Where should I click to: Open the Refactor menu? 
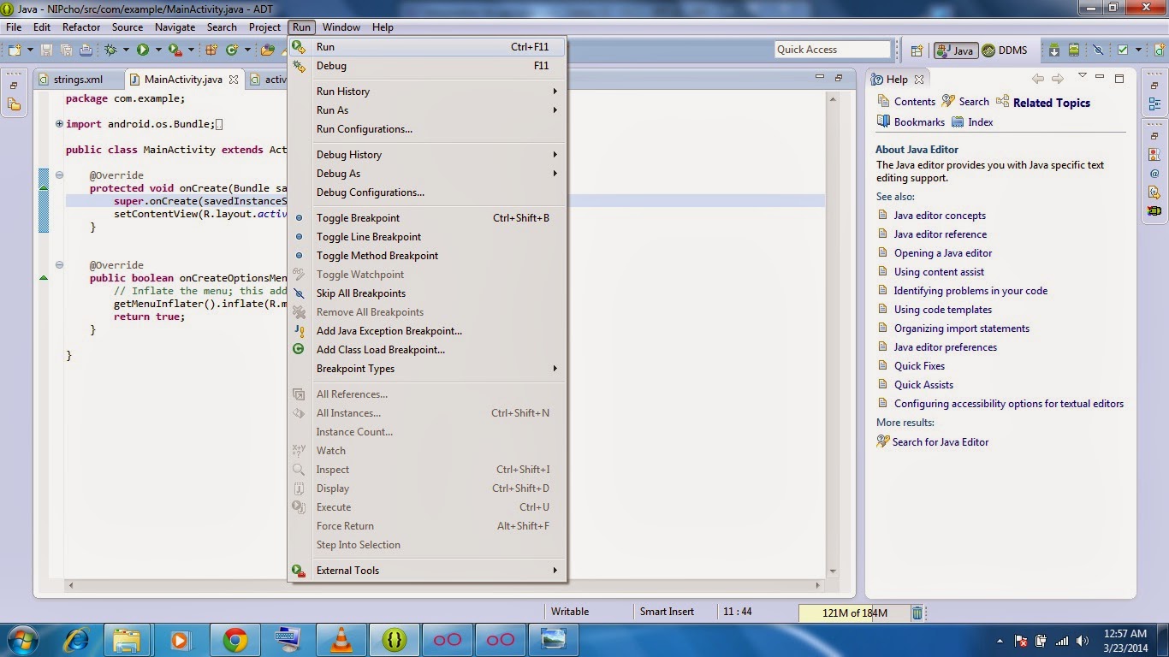pos(81,27)
